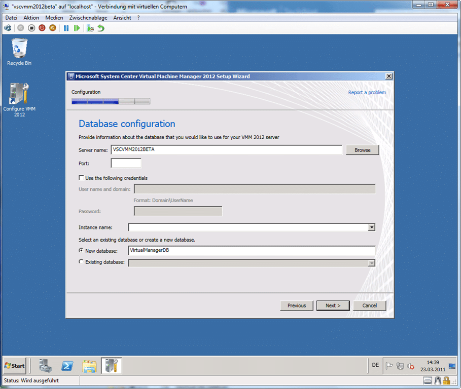Click the Start VM toolbar icon
The image size is (461, 389).
[x=21, y=28]
